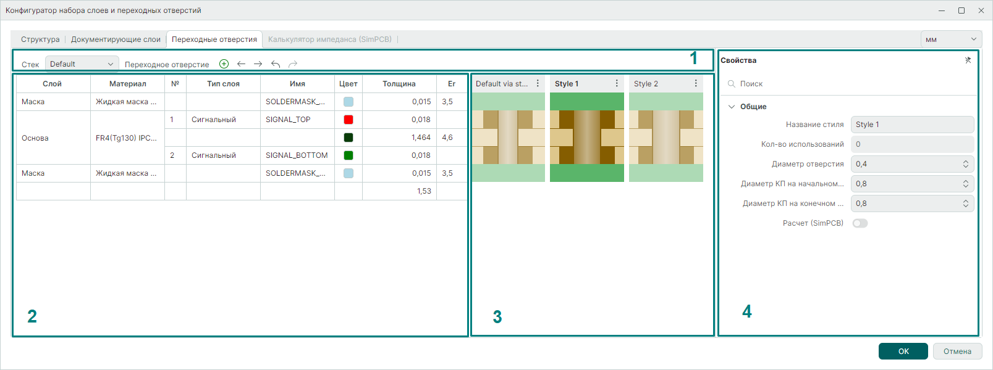Screen dimensions: 993x370
Task: Confirm with the OK button
Action: coord(903,351)
